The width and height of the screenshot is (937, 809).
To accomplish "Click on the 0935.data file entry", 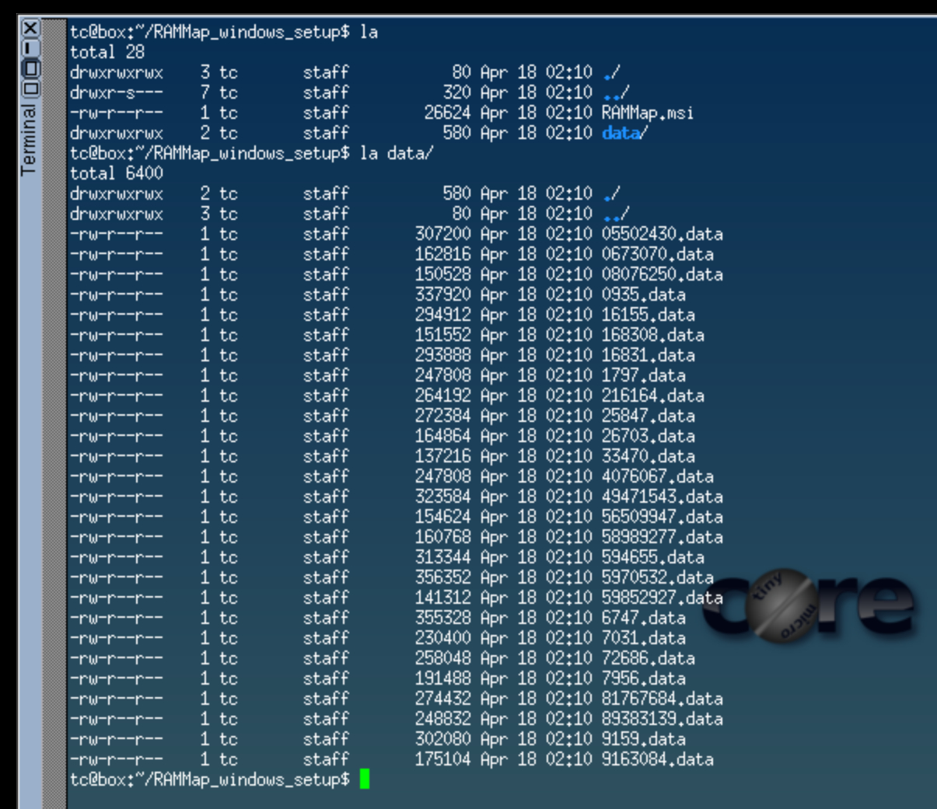I will [x=643, y=295].
